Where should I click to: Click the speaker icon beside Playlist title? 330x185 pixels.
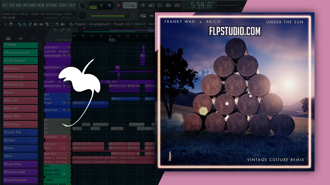tap(71, 24)
